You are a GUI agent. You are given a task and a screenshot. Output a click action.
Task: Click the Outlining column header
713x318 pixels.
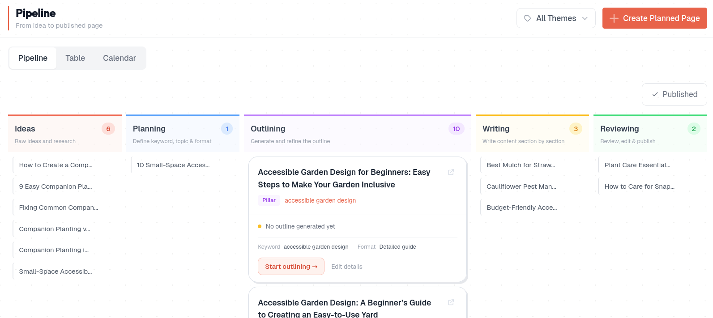pyautogui.click(x=358, y=134)
